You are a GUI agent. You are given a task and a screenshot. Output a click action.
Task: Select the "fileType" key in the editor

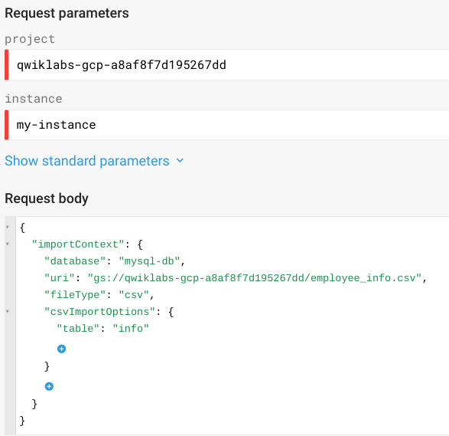point(75,295)
